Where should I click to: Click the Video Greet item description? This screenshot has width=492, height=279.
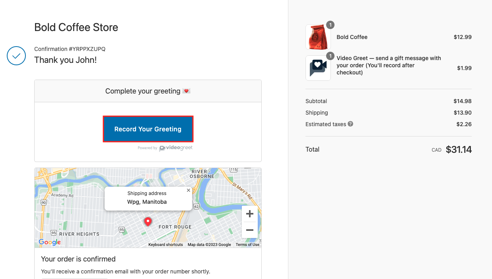pos(389,65)
